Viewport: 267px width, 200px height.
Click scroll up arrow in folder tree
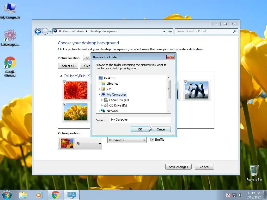click(x=169, y=78)
